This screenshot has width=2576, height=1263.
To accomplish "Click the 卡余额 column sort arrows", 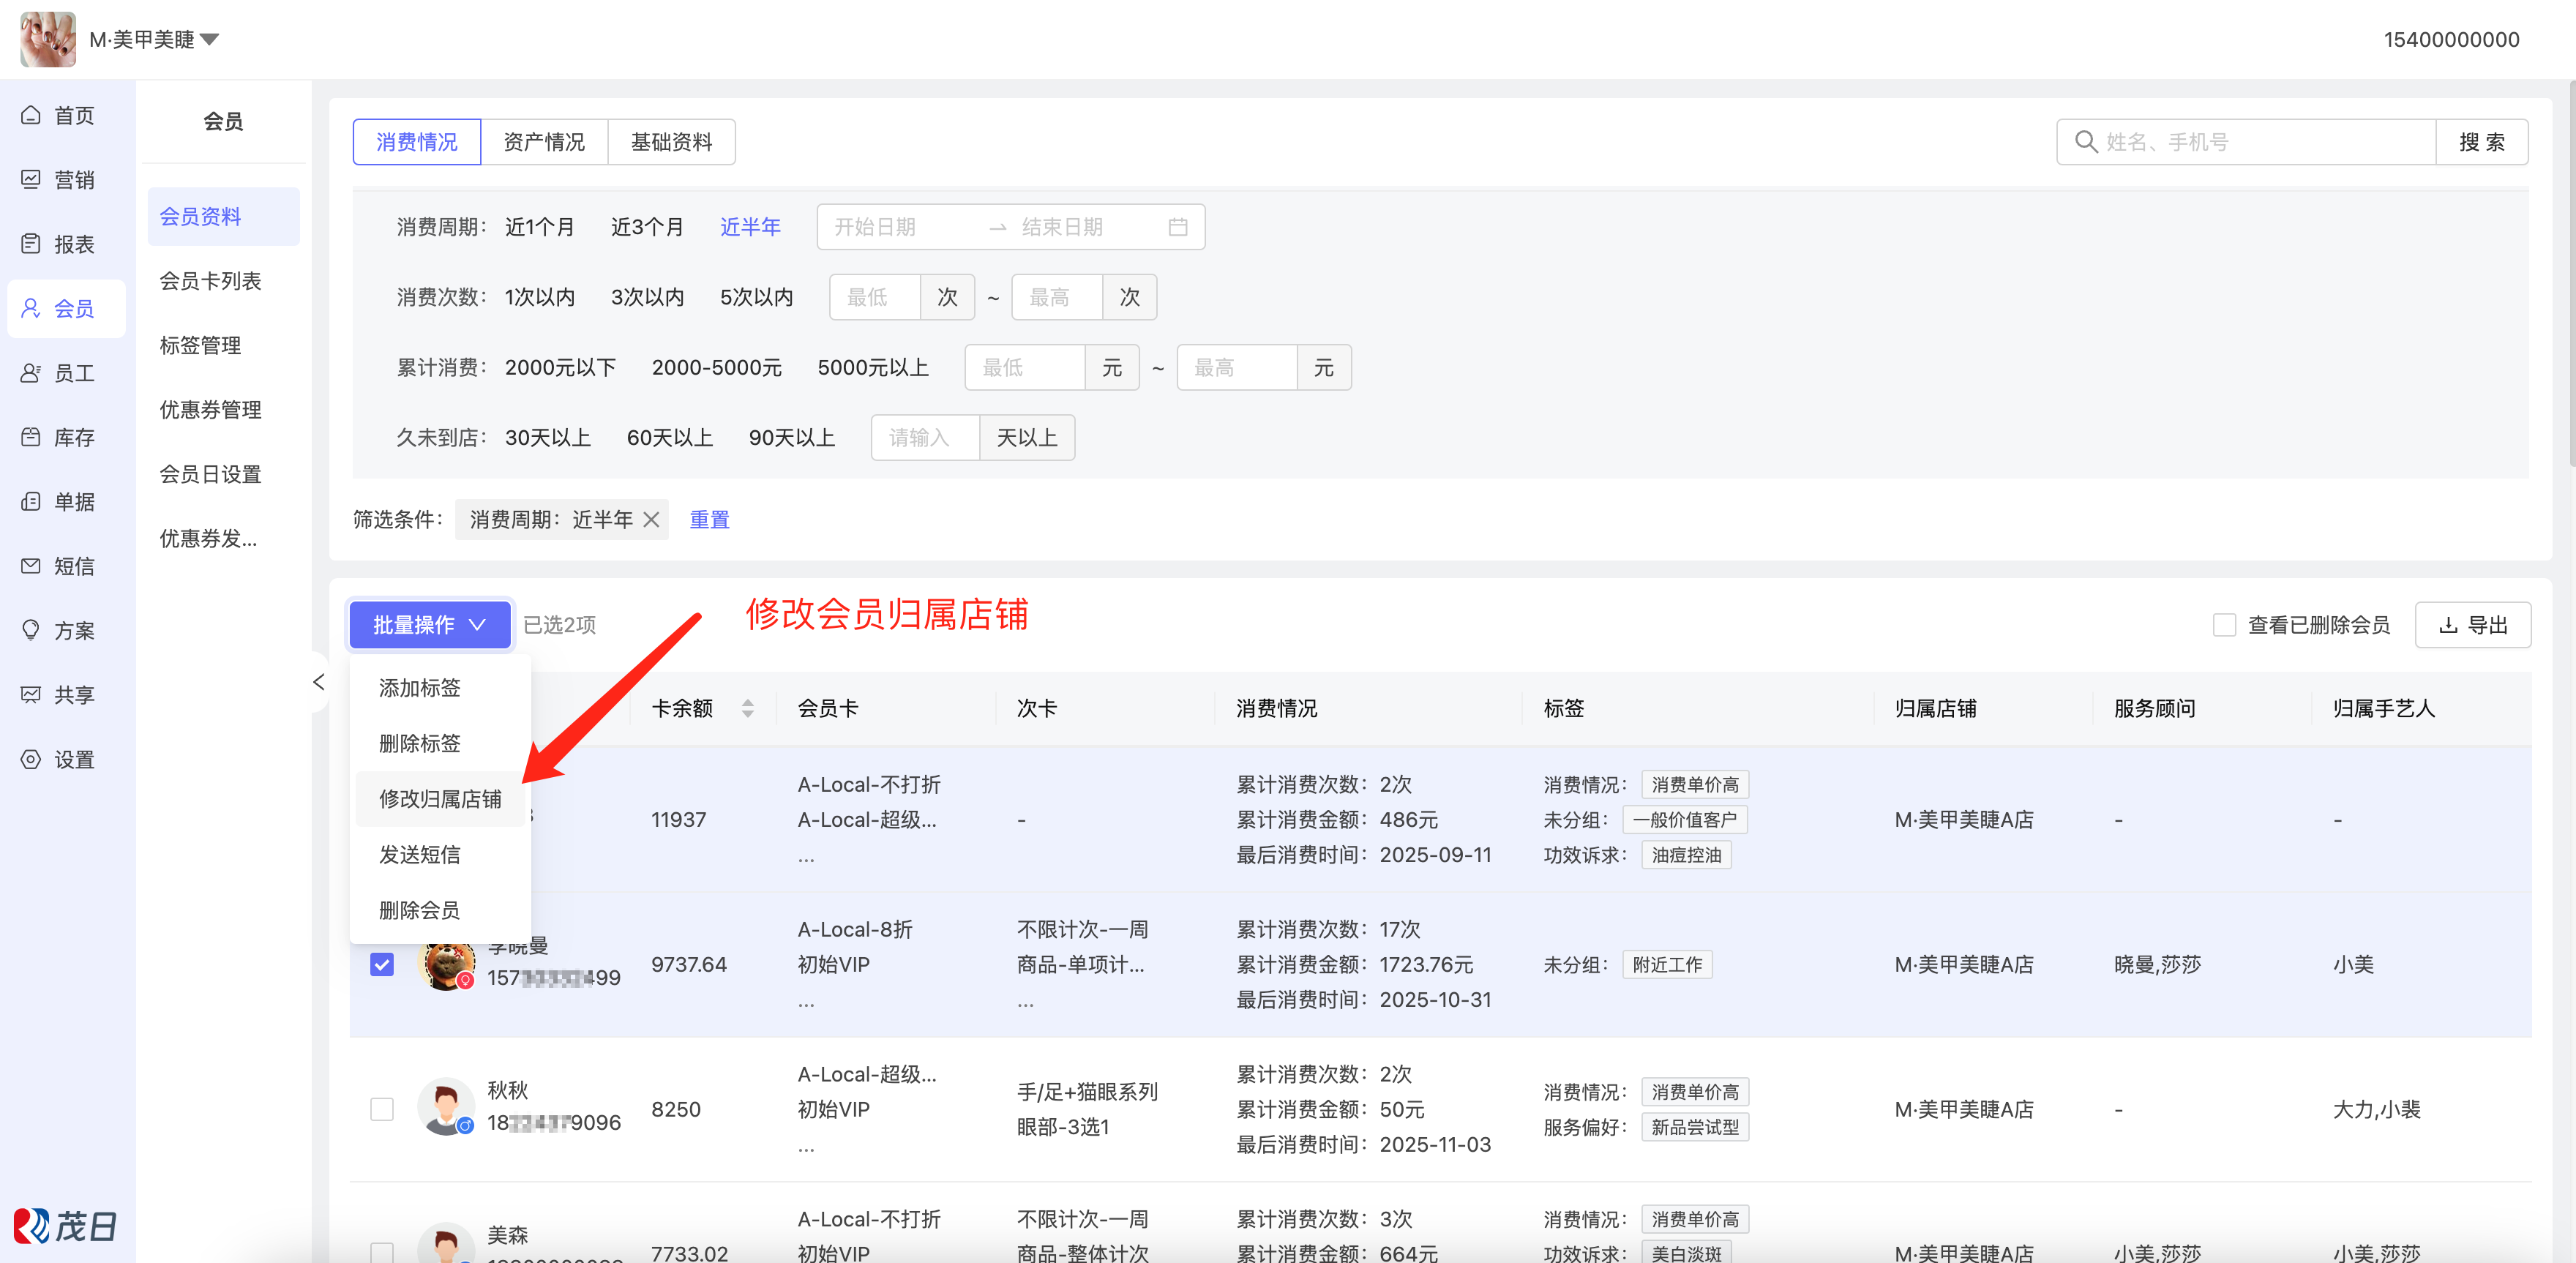I will click(747, 708).
